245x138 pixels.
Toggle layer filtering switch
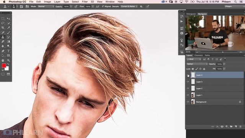click(x=225, y=59)
